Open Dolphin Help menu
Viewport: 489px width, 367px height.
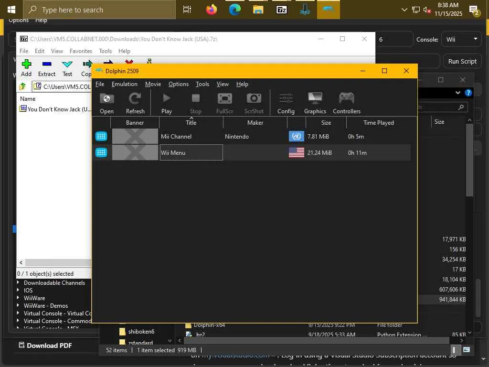(x=242, y=84)
